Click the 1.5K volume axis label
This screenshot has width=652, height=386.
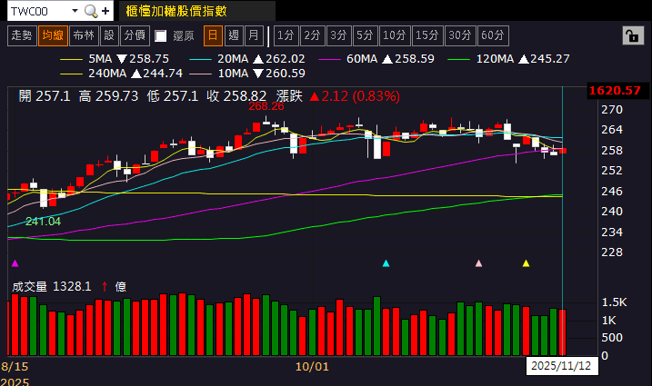tap(614, 302)
